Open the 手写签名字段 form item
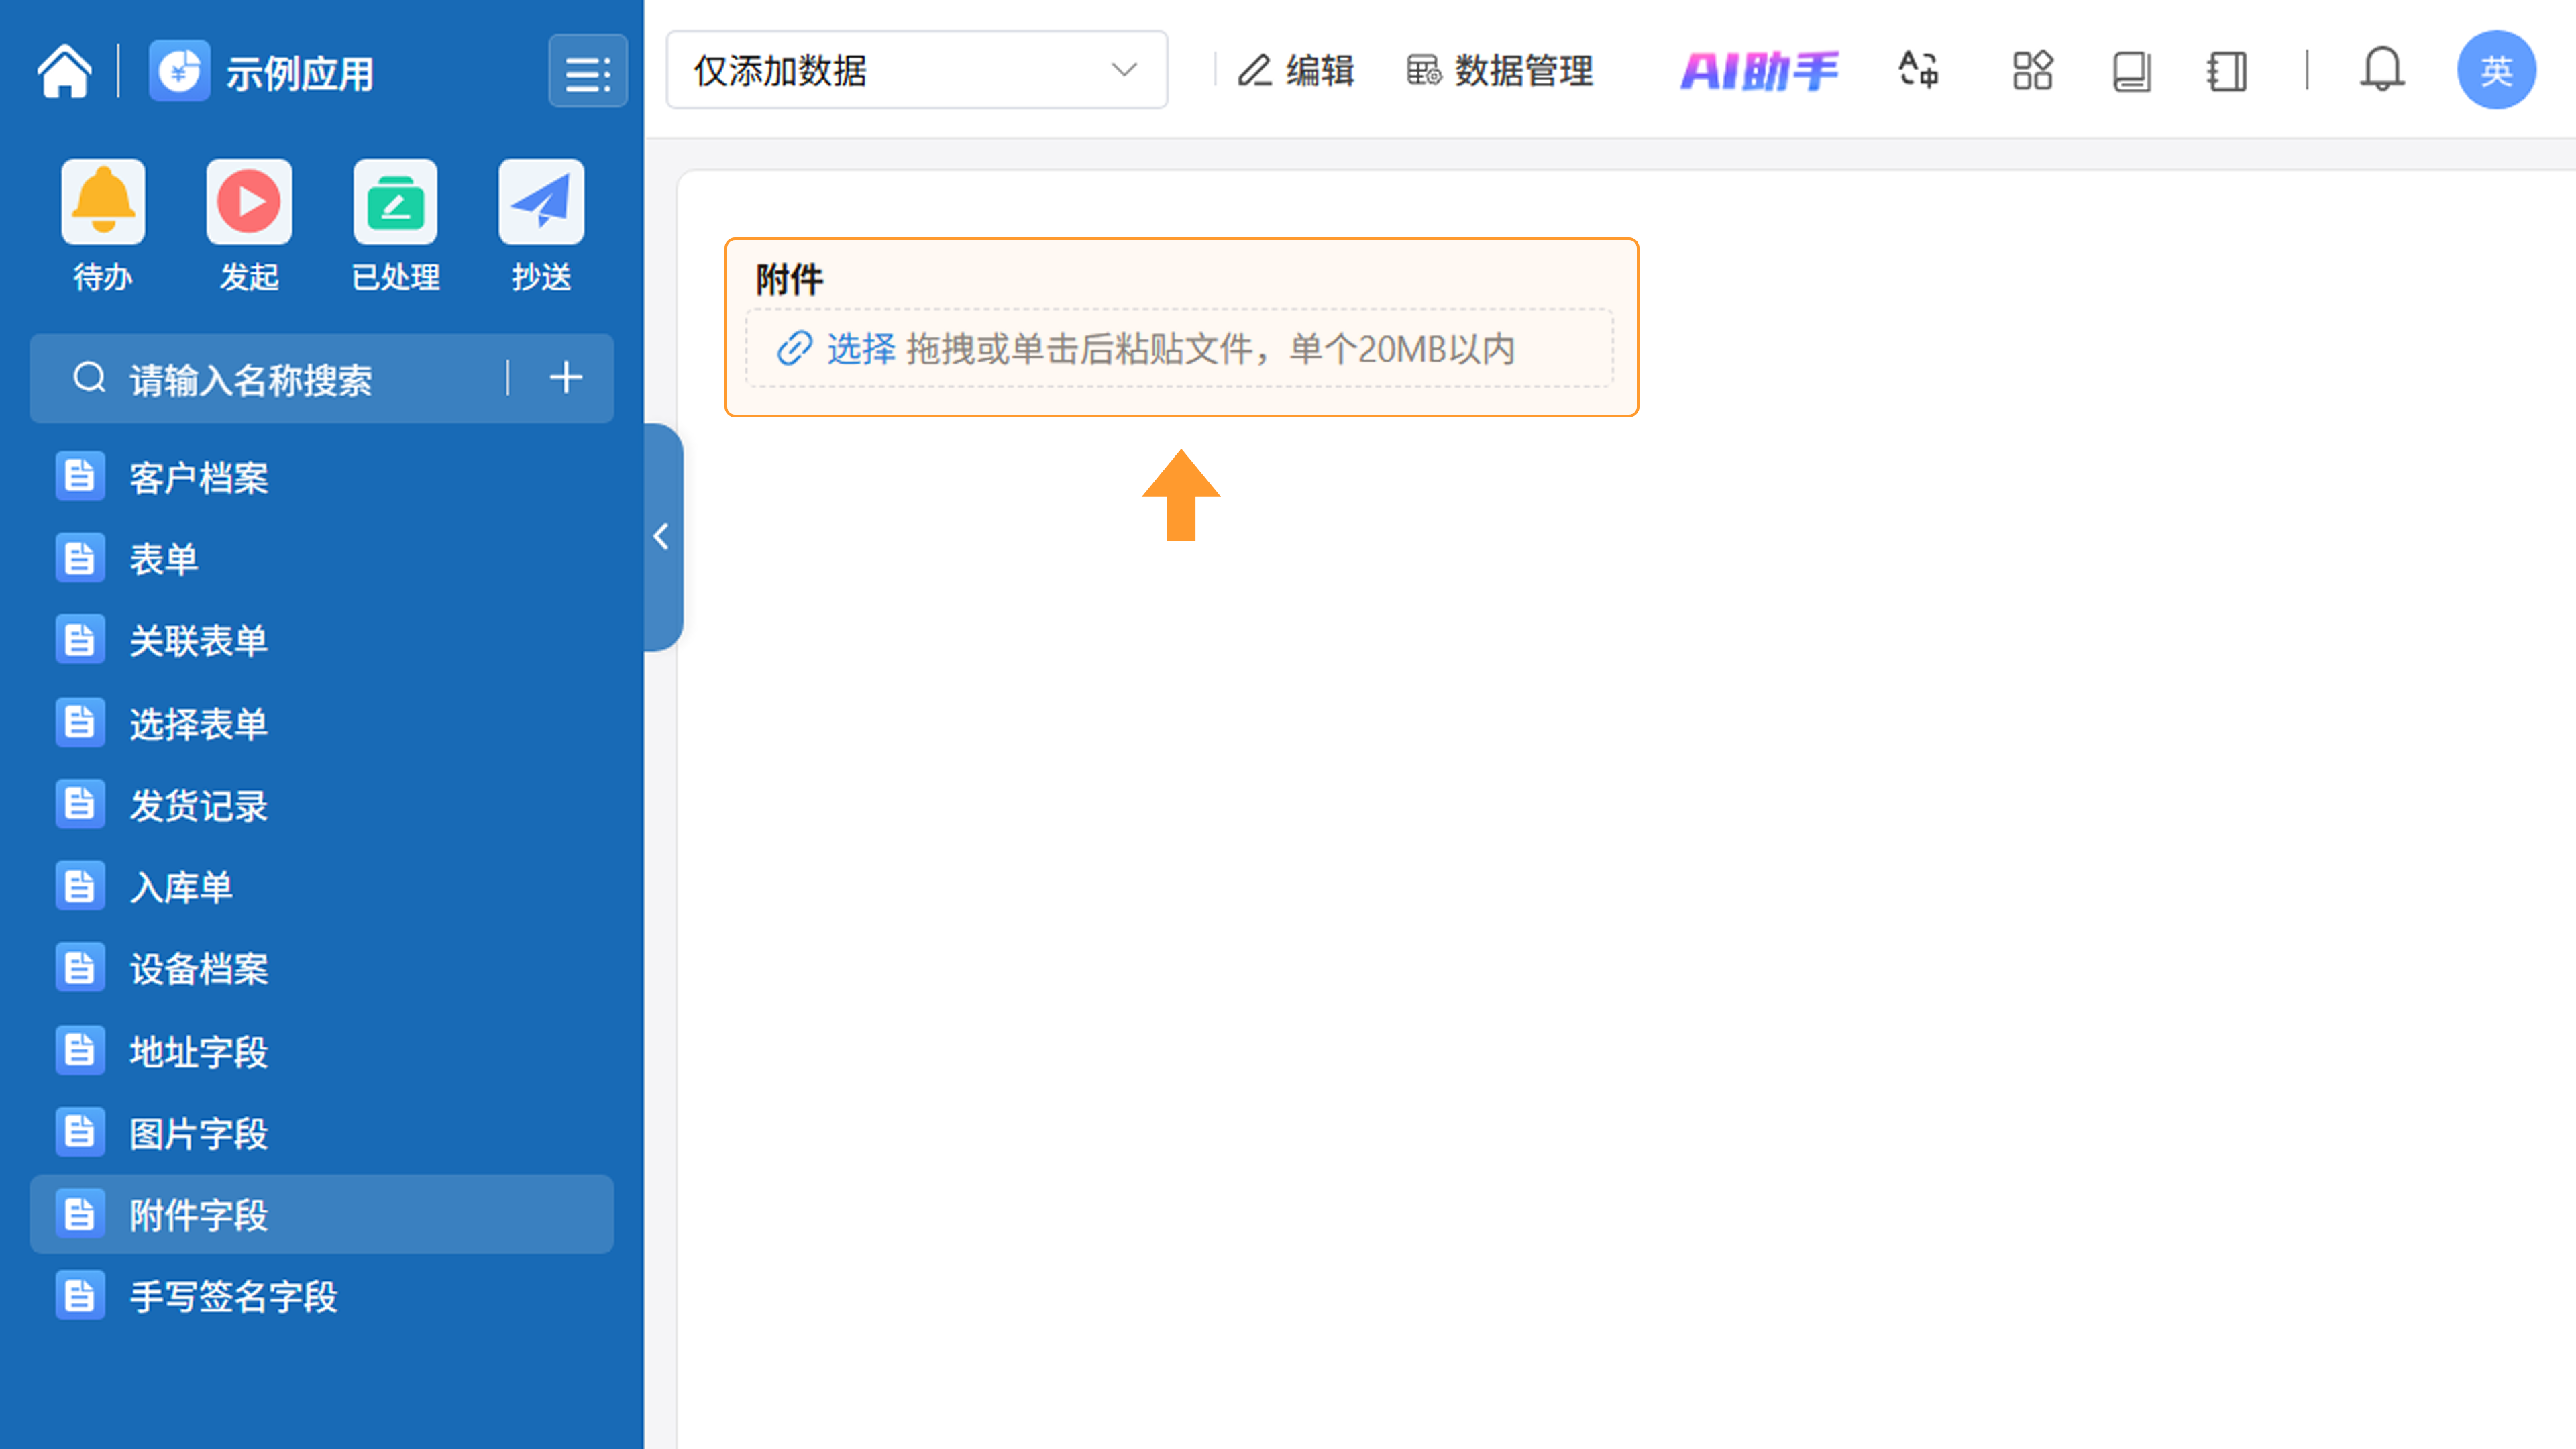This screenshot has height=1449, width=2576. tap(233, 1297)
